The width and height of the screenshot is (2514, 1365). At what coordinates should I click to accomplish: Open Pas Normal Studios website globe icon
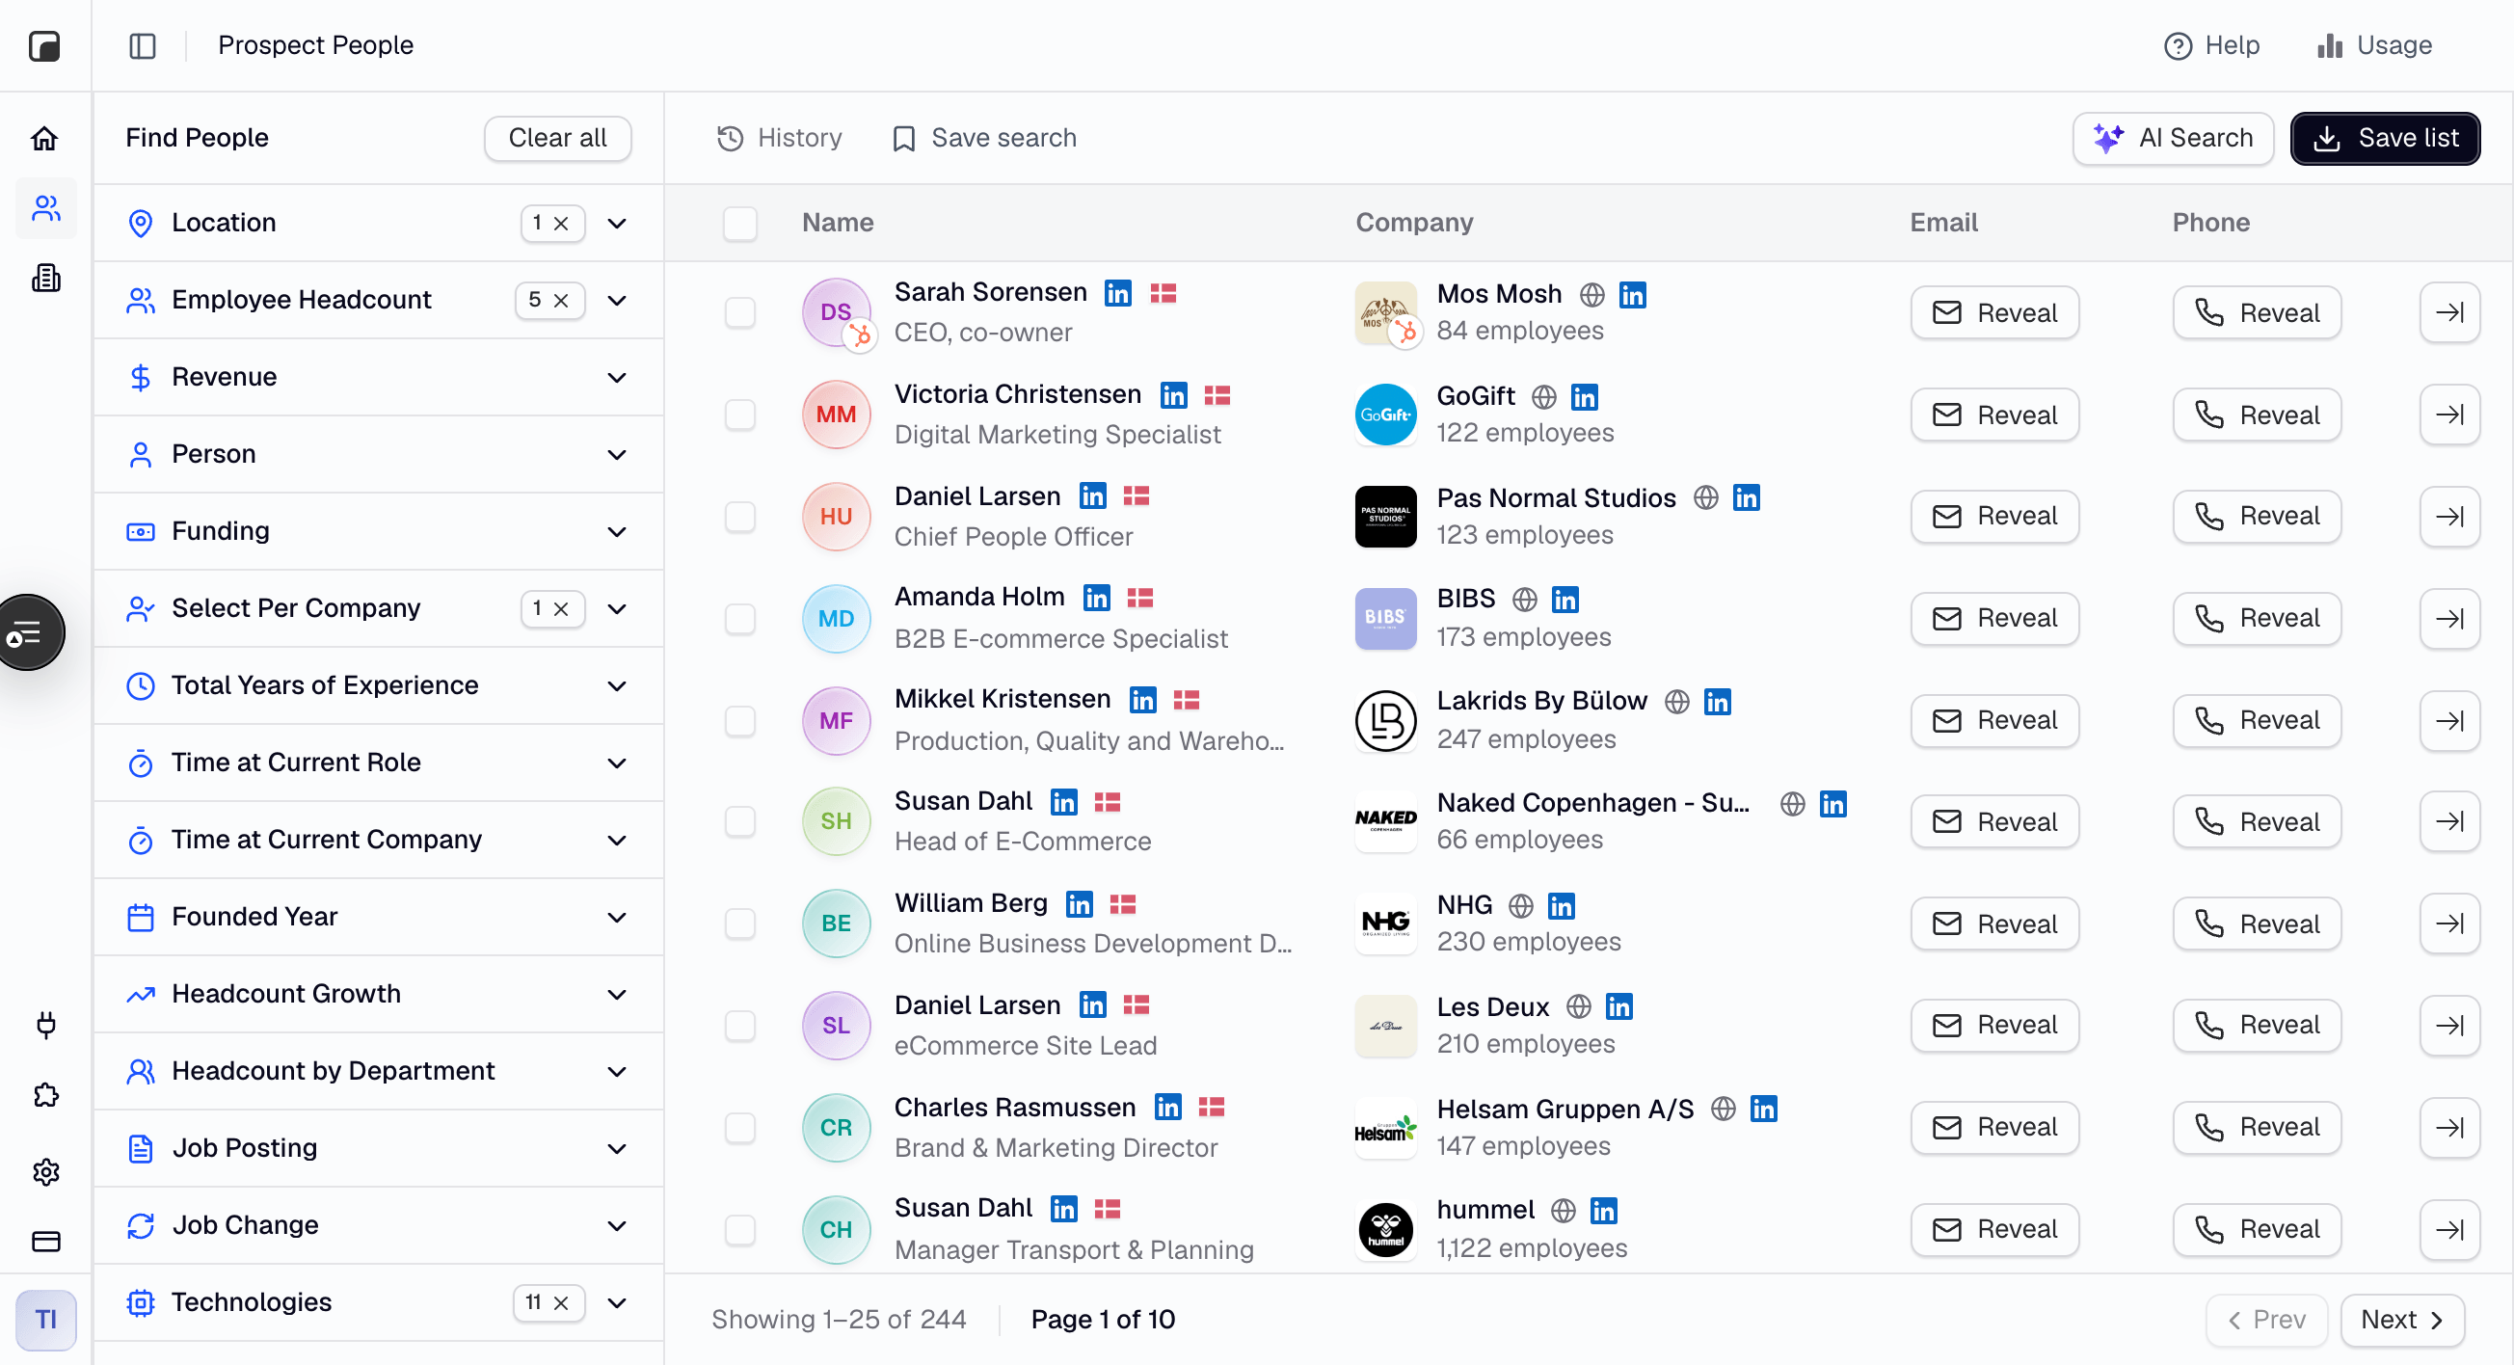tap(1705, 497)
